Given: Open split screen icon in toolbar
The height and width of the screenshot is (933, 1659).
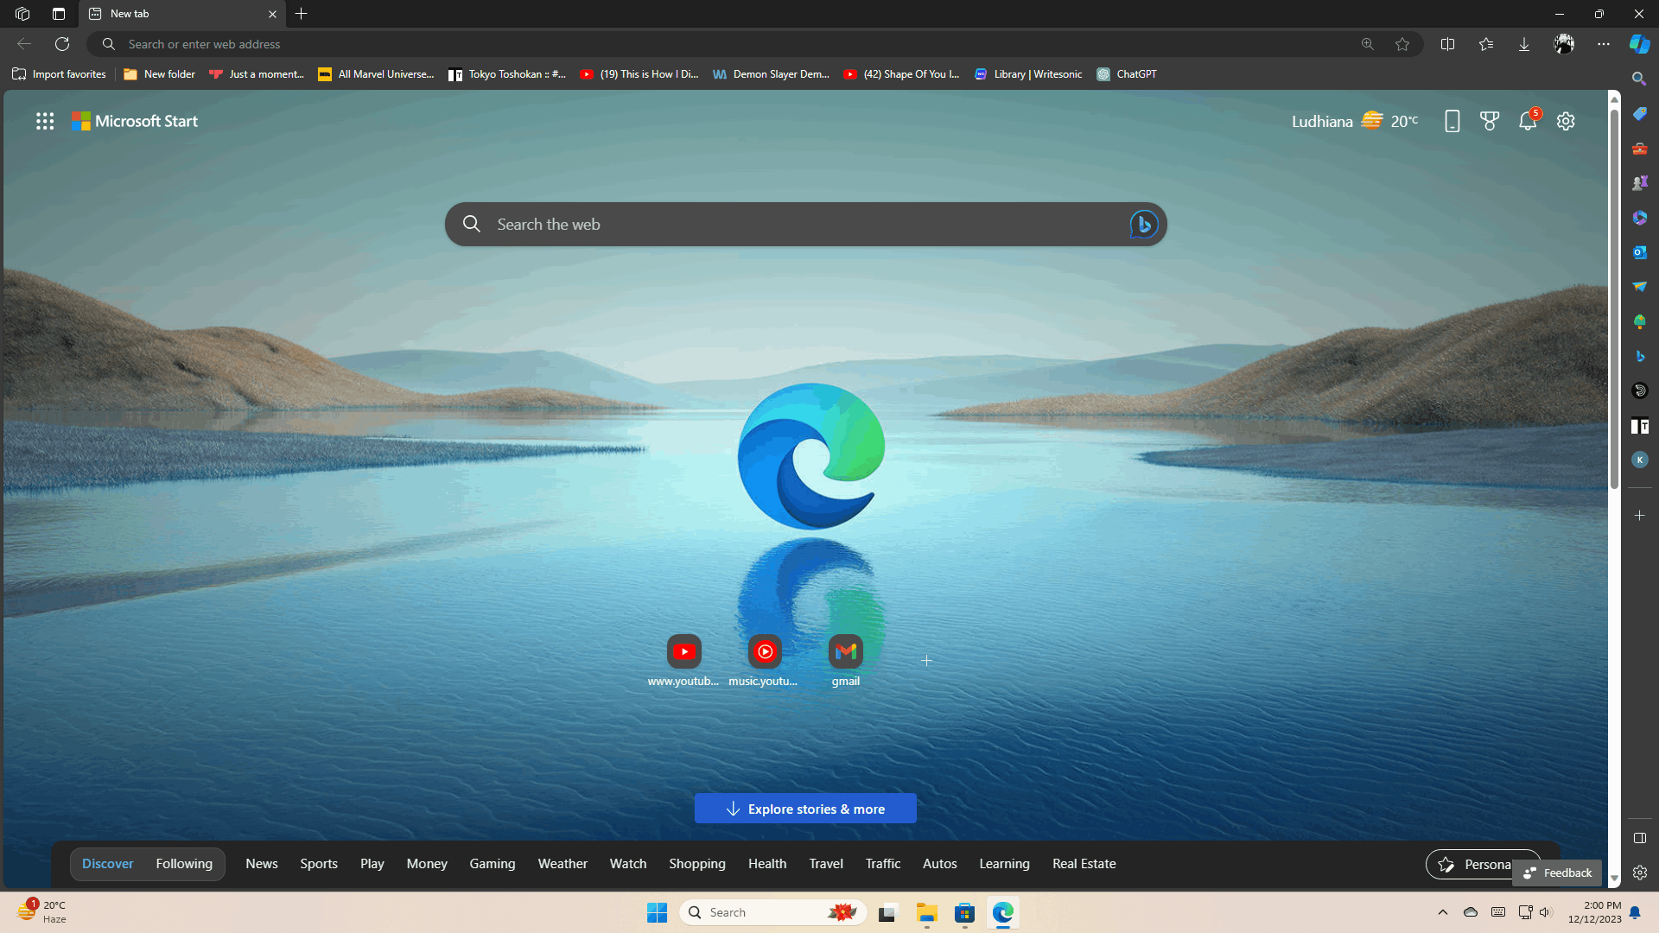Looking at the screenshot, I should pos(1448,44).
